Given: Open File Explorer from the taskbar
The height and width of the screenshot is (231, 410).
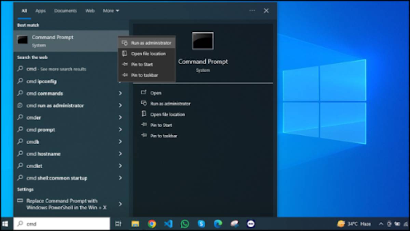Looking at the screenshot, I should [136, 224].
